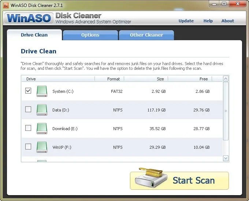Select the Data (D:) drive label
The height and width of the screenshot is (201, 249).
[61, 110]
